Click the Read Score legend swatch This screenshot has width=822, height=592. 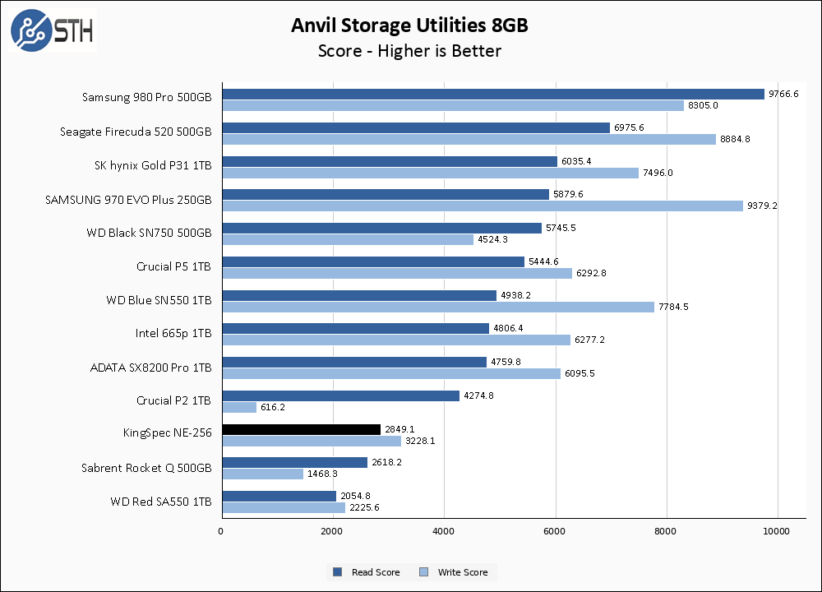[x=337, y=572]
